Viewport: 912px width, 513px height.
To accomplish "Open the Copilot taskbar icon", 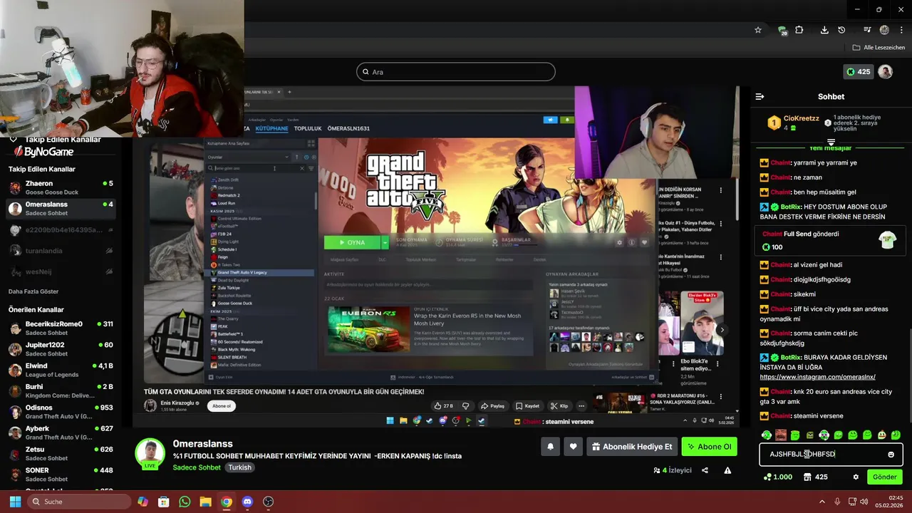I will (142, 502).
